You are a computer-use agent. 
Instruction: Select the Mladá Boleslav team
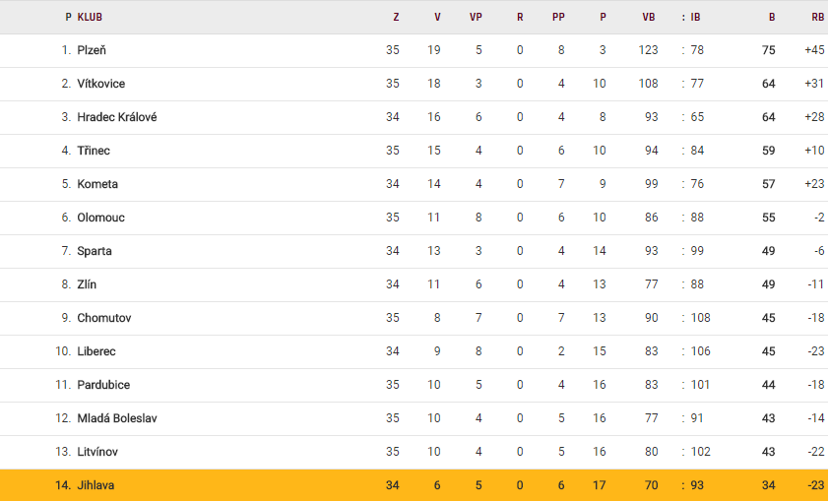coord(117,418)
